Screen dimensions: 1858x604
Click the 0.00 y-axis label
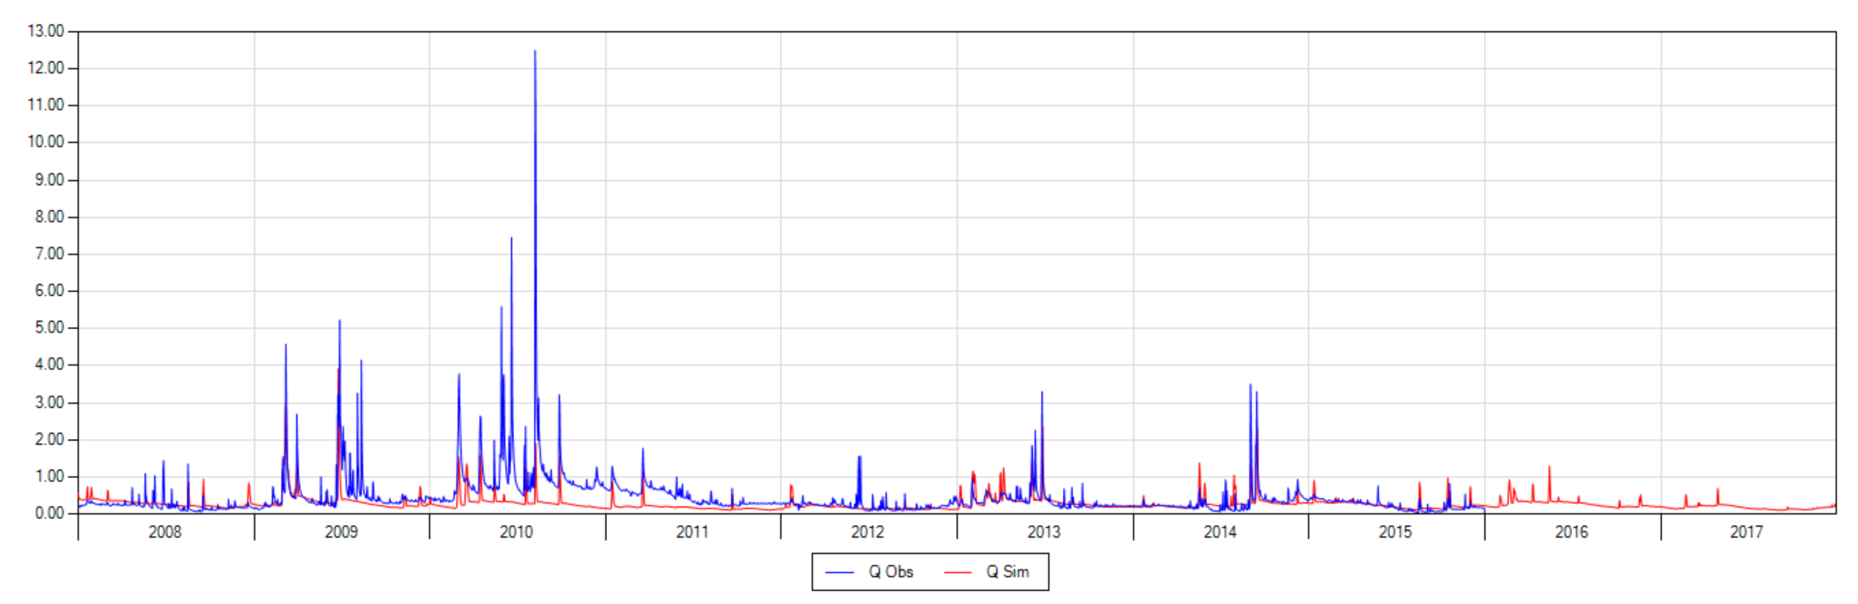[x=50, y=513]
